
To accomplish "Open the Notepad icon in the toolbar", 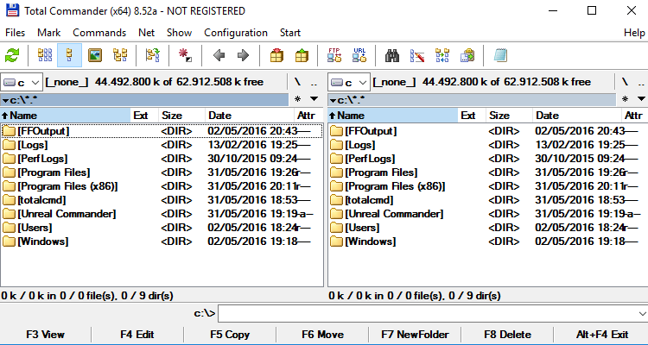I will point(500,55).
